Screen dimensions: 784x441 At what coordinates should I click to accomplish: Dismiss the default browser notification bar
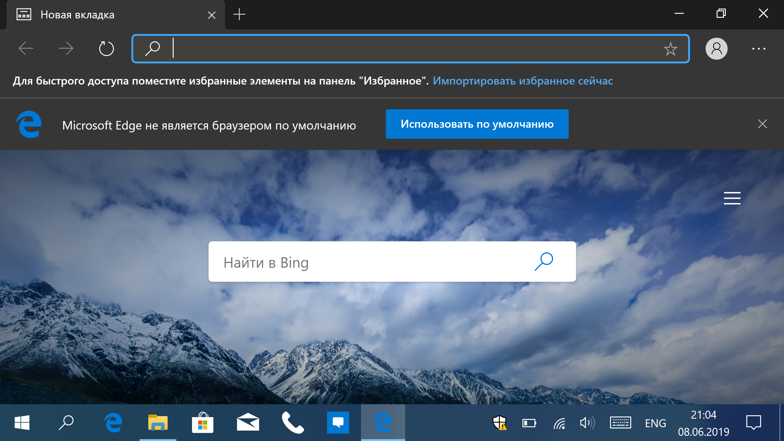point(762,124)
